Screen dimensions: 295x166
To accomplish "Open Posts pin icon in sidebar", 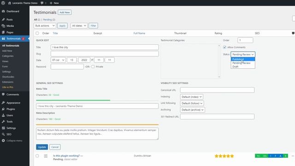I will tap(3, 19).
